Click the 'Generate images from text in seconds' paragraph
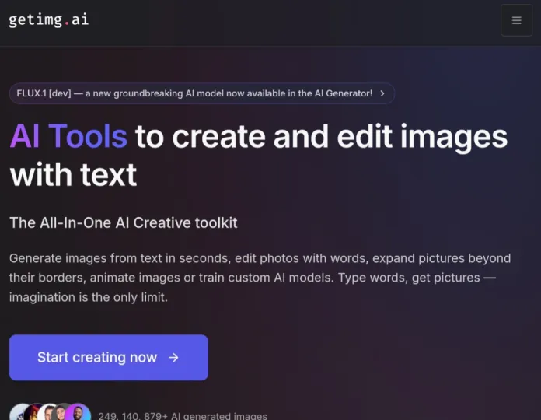The height and width of the screenshot is (420, 541). click(260, 278)
